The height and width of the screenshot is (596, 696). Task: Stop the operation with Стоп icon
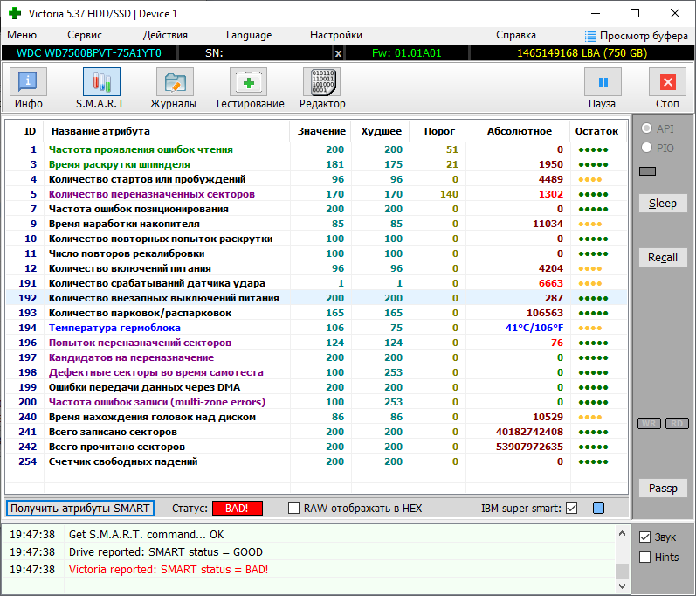pos(667,82)
